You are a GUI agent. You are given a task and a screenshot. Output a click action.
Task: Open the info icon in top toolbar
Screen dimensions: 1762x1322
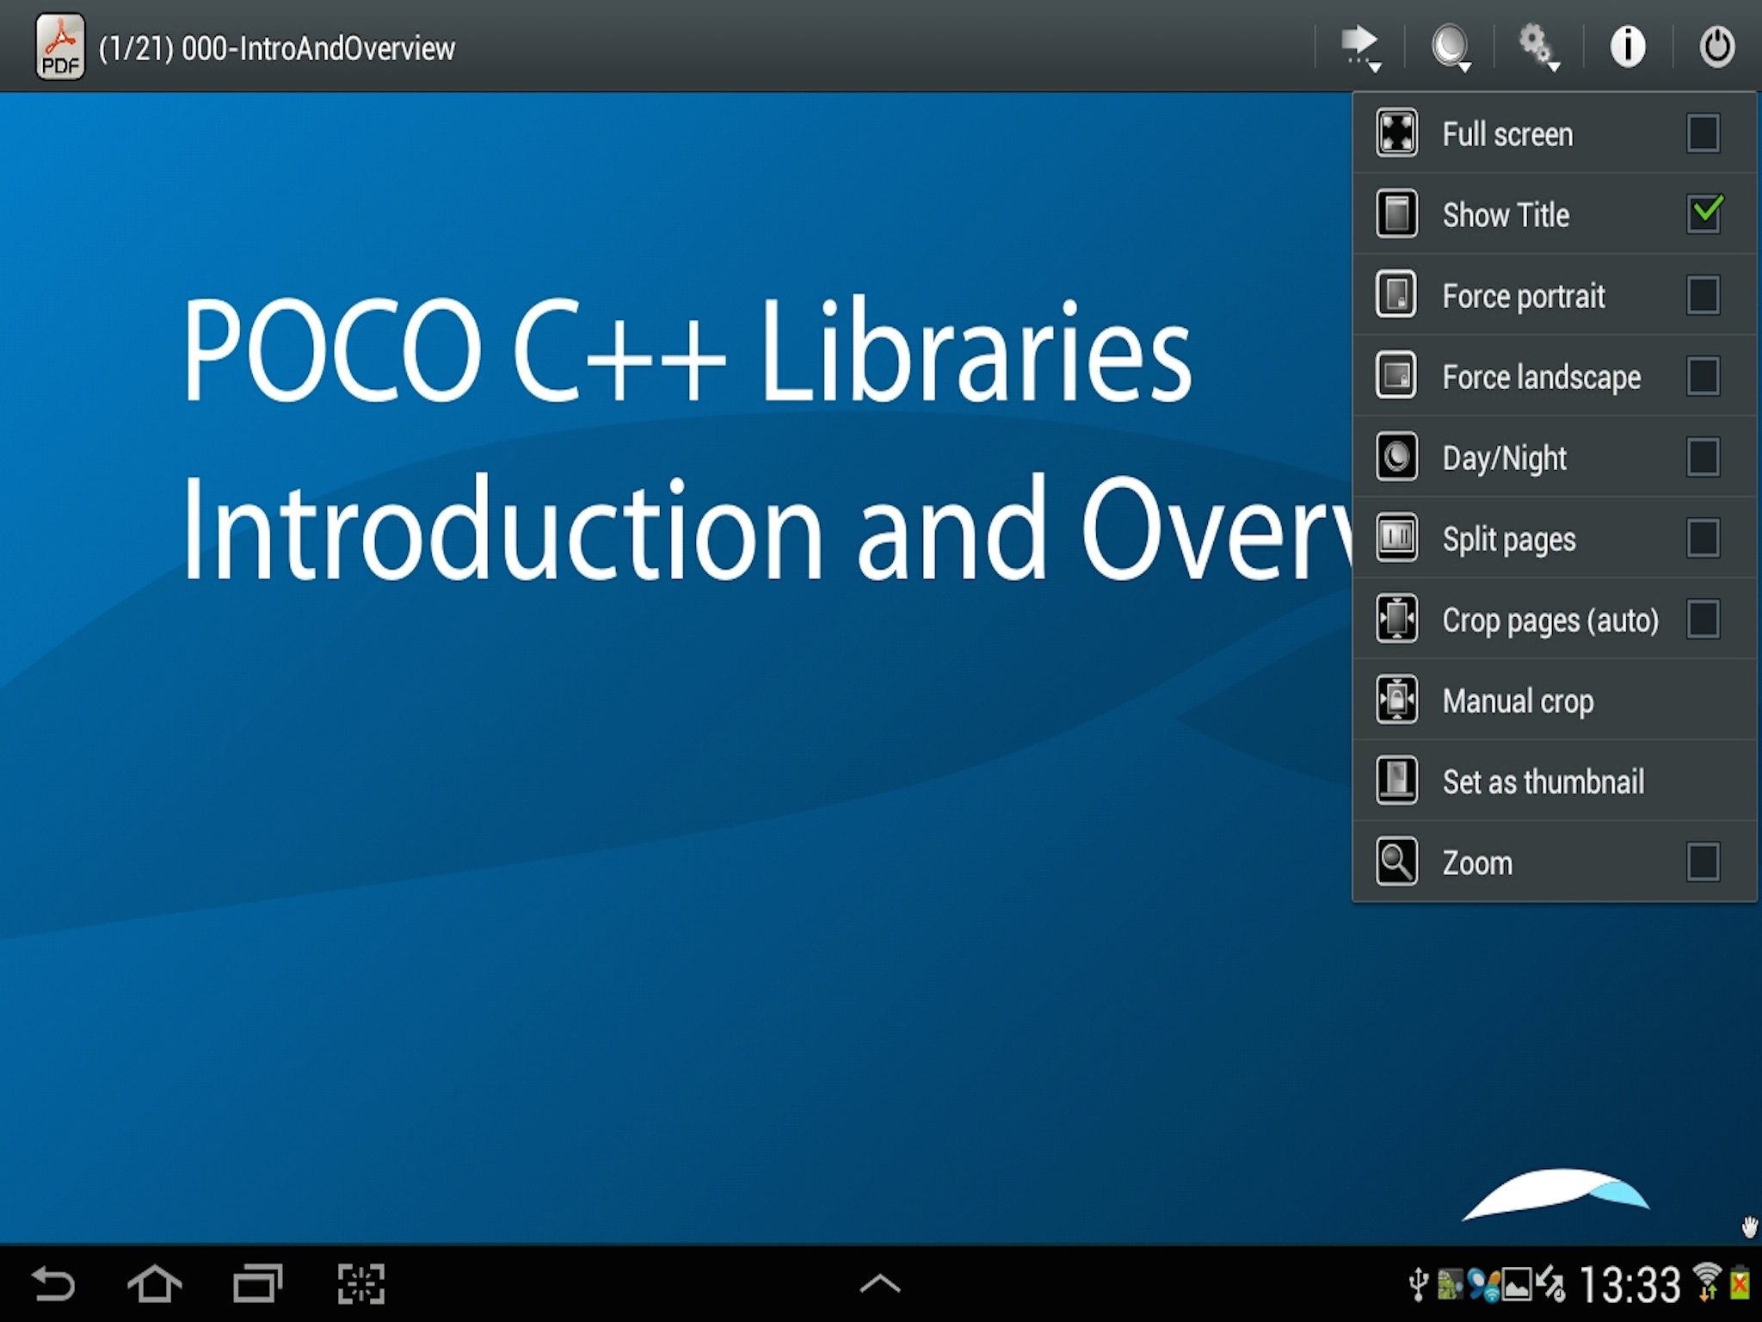(x=1627, y=46)
